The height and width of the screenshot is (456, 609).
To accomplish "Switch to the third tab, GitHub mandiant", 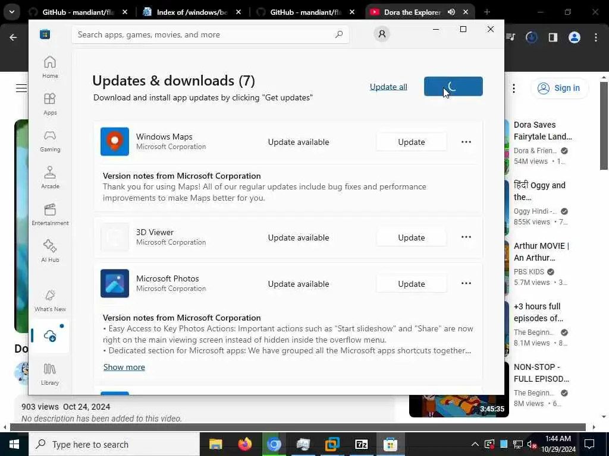I will [305, 12].
